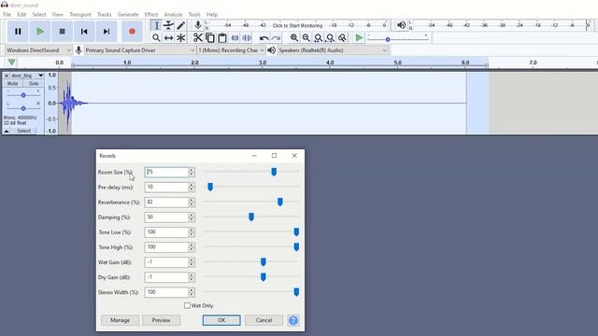Click Fit Project to Width icon

[x=330, y=37]
